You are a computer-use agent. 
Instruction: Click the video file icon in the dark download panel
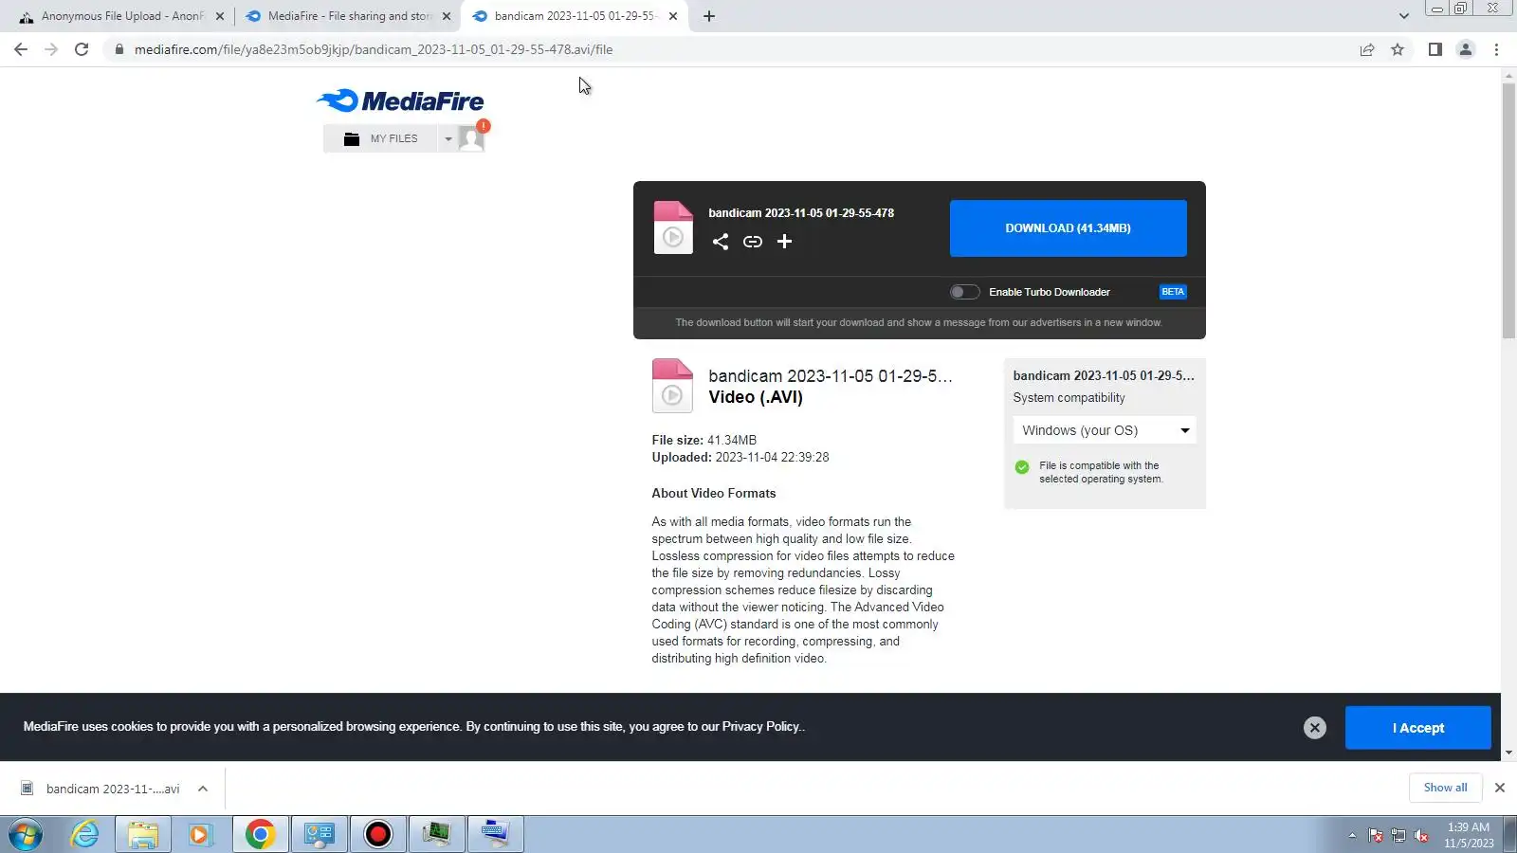click(x=673, y=227)
